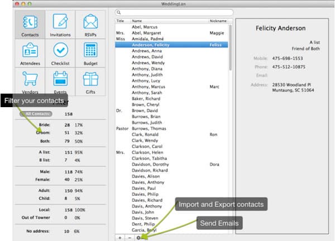Click the plus button to add contact
Image resolution: width=335 pixels, height=241 pixels.
[x=121, y=238]
